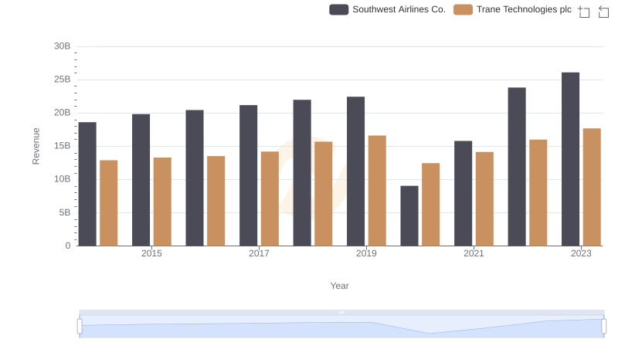
Task: Click the 2019 x-axis label
Action: [x=366, y=253]
